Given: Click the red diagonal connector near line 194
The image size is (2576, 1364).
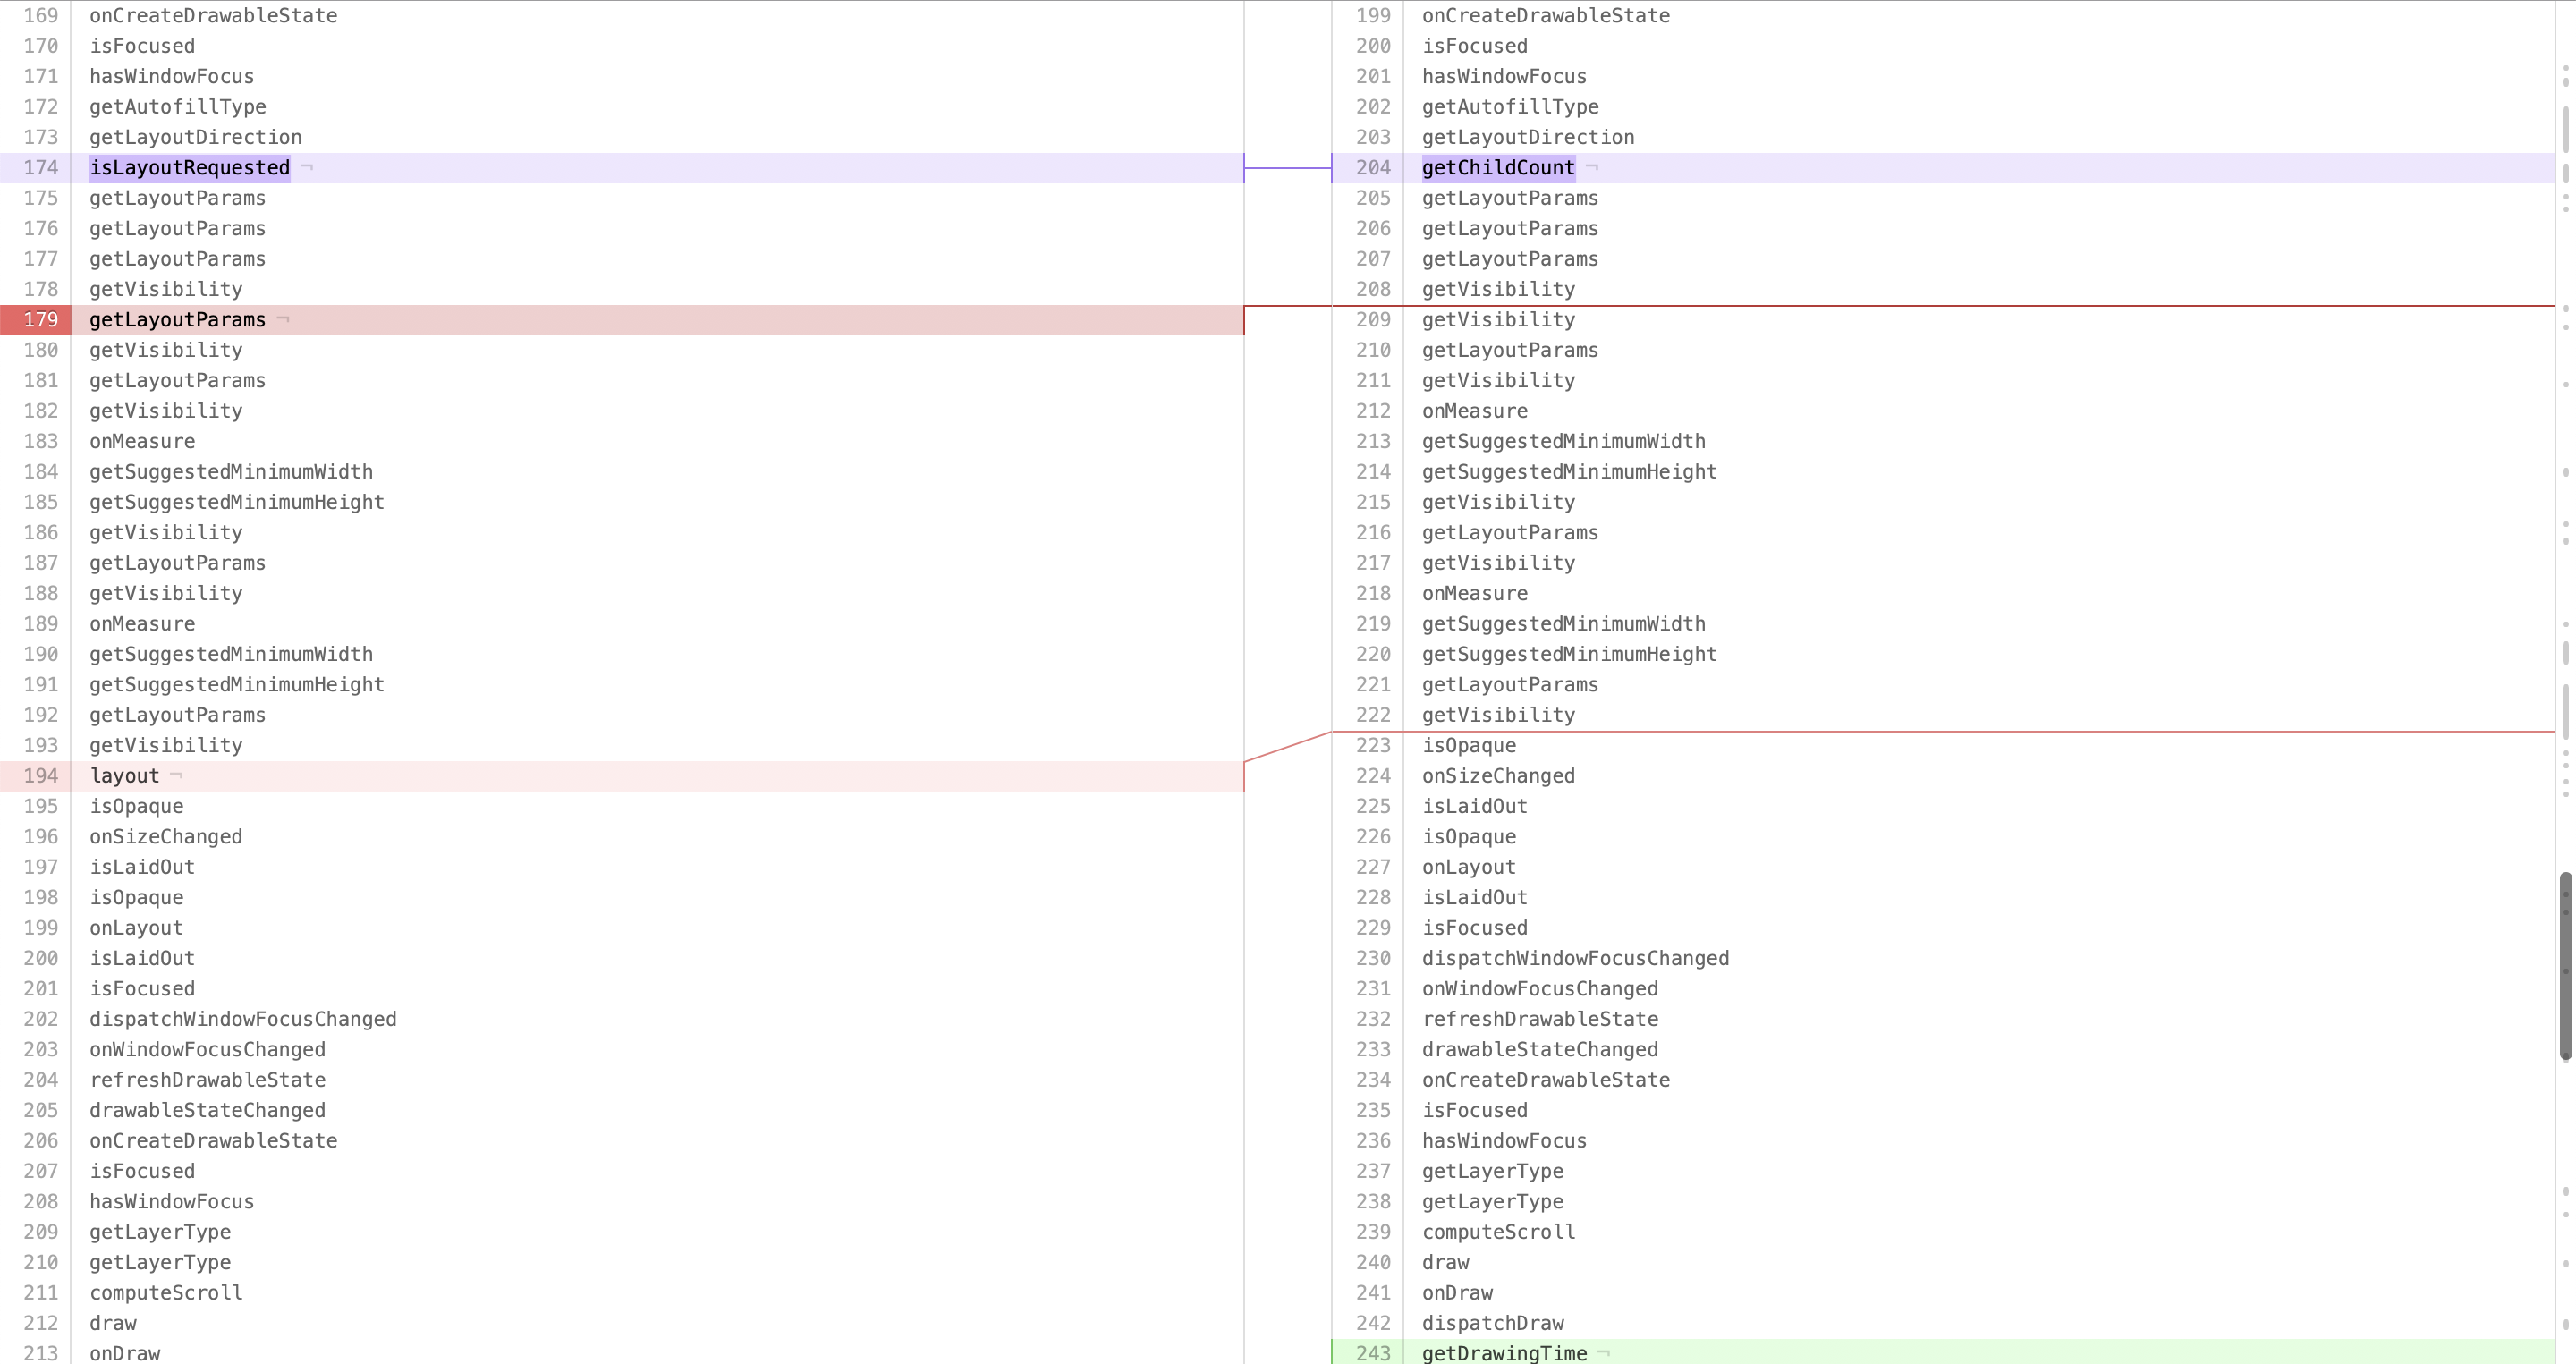Looking at the screenshot, I should click(x=1287, y=747).
